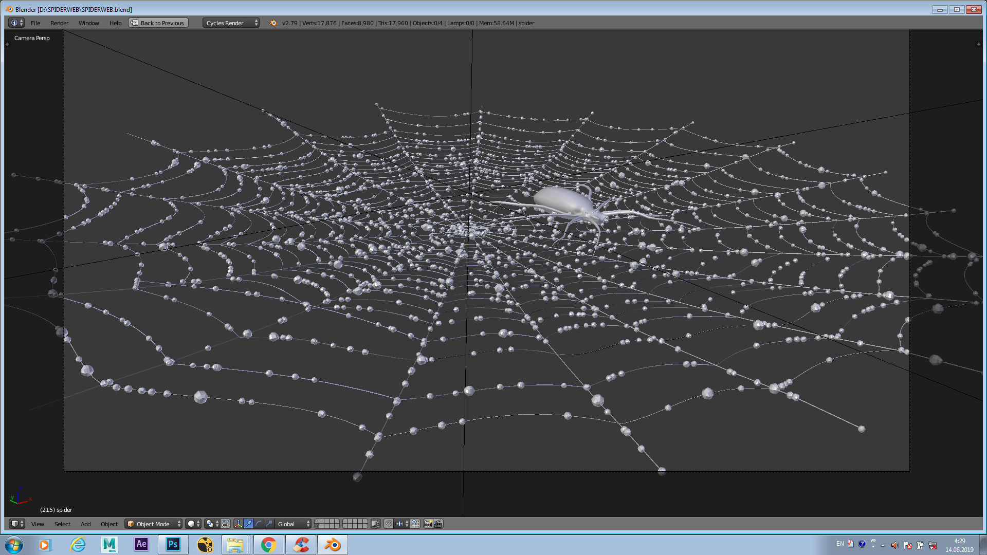Click the Back to Previous button

(x=158, y=23)
